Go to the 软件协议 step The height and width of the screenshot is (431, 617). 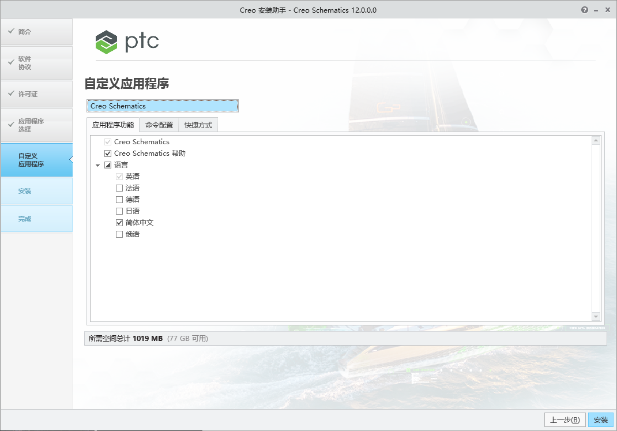[36, 63]
